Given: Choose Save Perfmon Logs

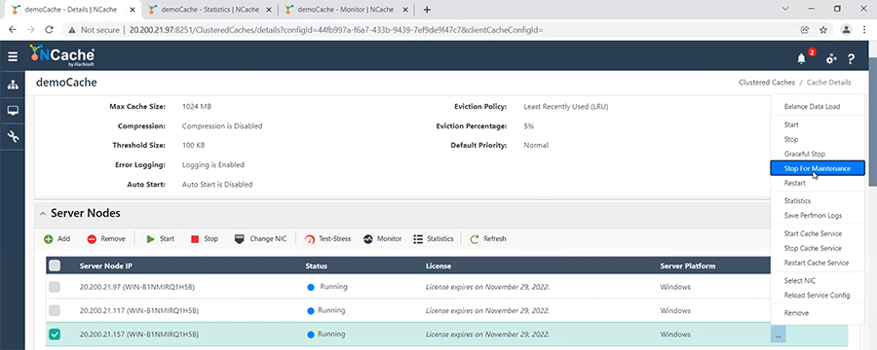Looking at the screenshot, I should (x=813, y=216).
